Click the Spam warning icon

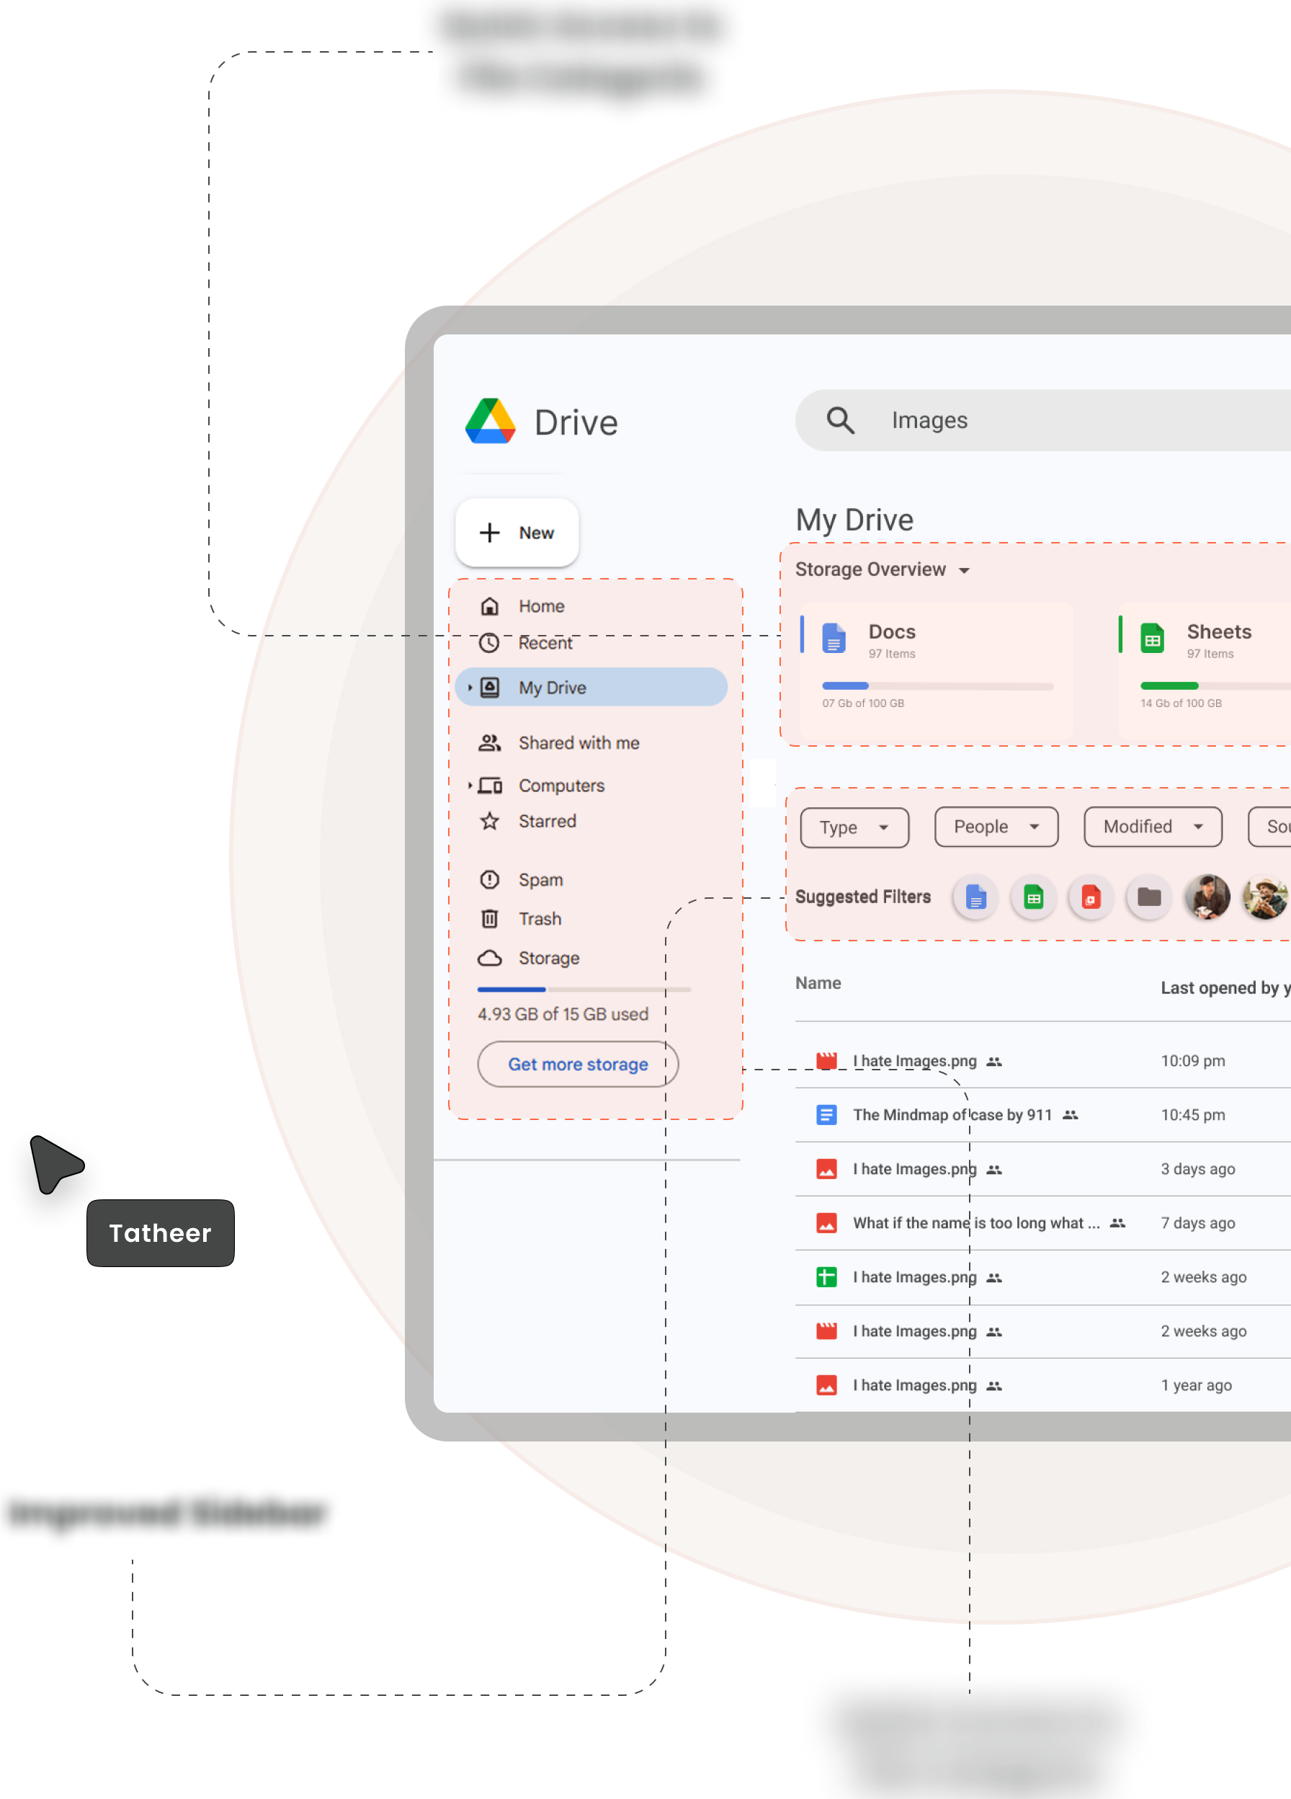(490, 879)
